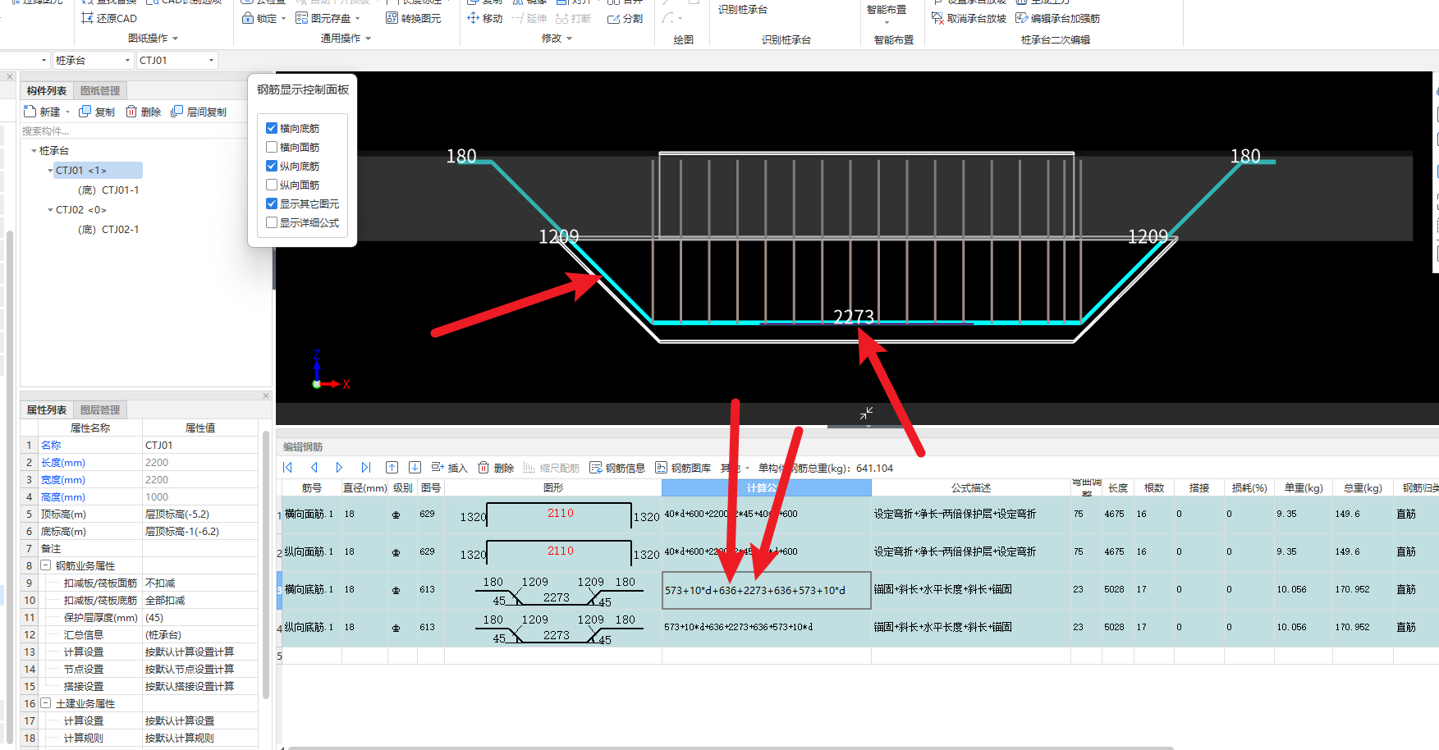This screenshot has height=750, width=1439.
Task: Collapse the 钢筋业务属性 group
Action: 46,565
